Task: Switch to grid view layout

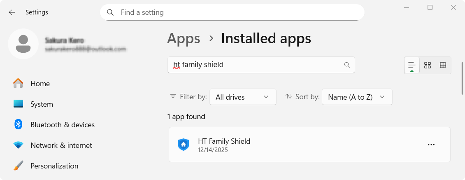Action: pyautogui.click(x=428, y=65)
